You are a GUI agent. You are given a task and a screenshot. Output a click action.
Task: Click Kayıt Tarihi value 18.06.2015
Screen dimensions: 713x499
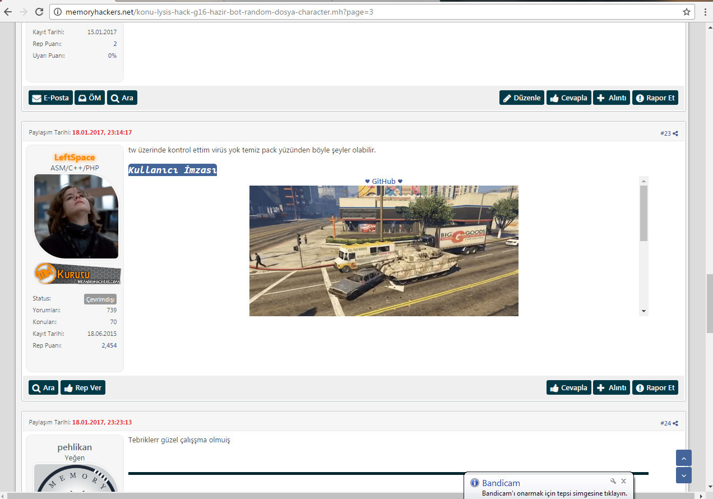coord(102,334)
